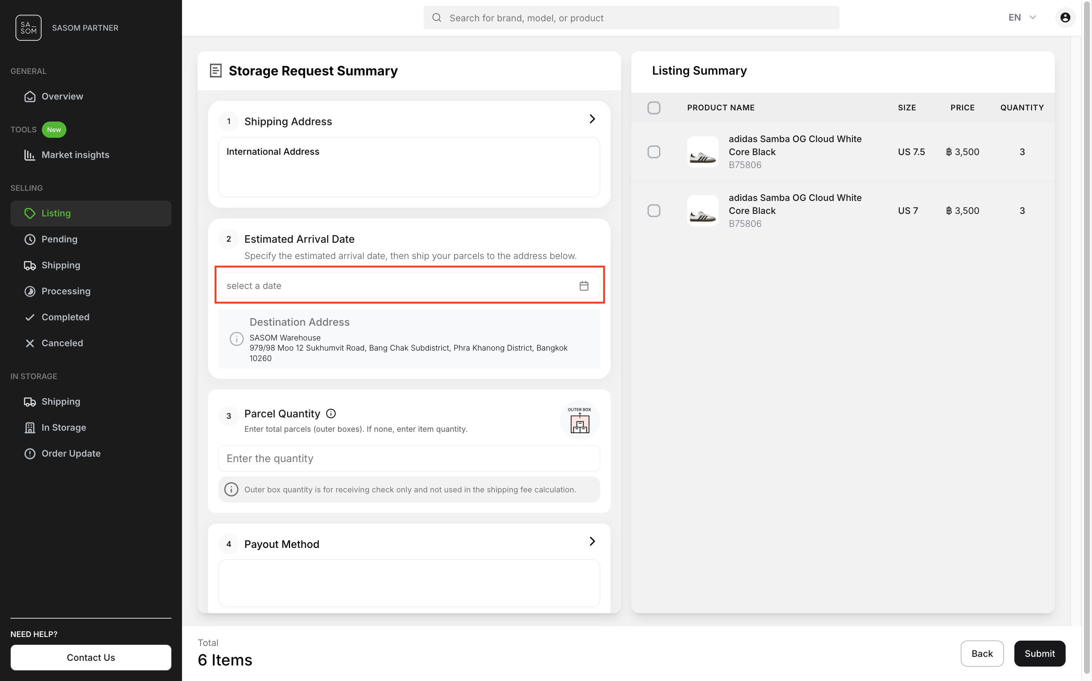Image resolution: width=1092 pixels, height=681 pixels.
Task: Switch to the Listing section
Action: click(x=56, y=213)
